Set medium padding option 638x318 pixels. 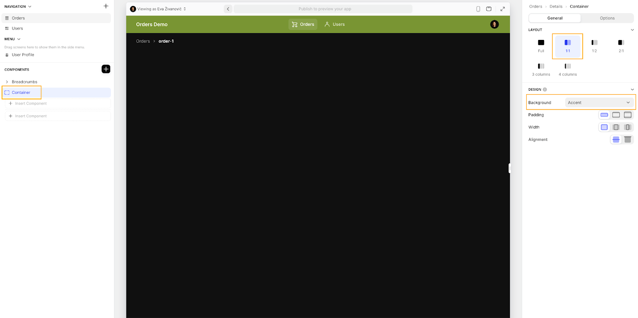(616, 115)
